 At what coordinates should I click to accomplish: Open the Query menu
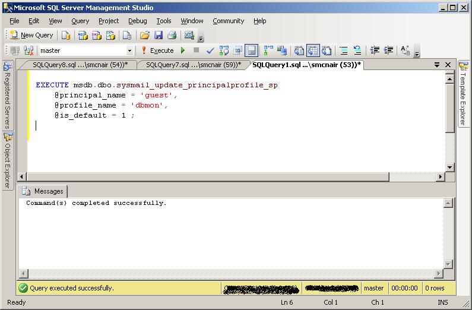[x=80, y=21]
